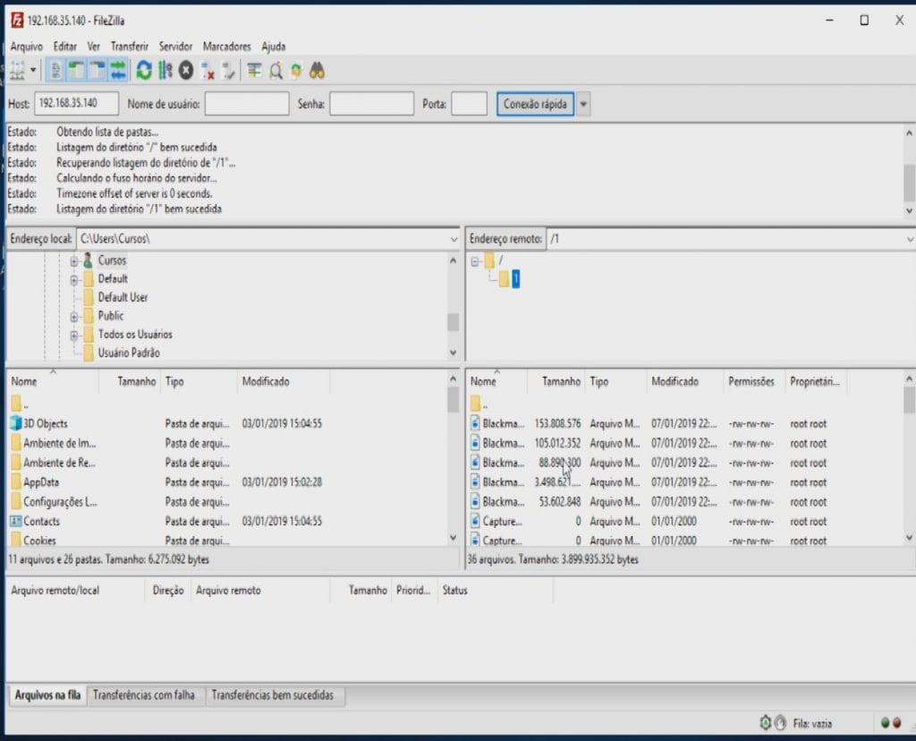This screenshot has height=741, width=916.
Task: Switch to the Transferências bem sucedidas tab
Action: coord(273,694)
